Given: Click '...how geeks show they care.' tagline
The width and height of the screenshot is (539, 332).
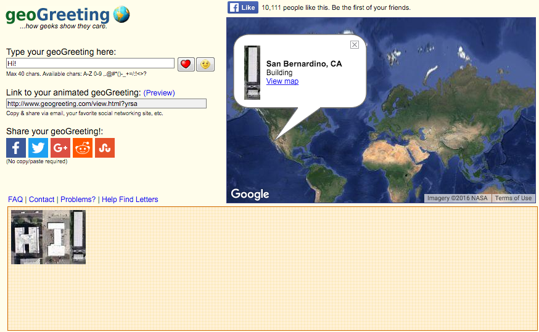Looking at the screenshot, I should tap(64, 26).
